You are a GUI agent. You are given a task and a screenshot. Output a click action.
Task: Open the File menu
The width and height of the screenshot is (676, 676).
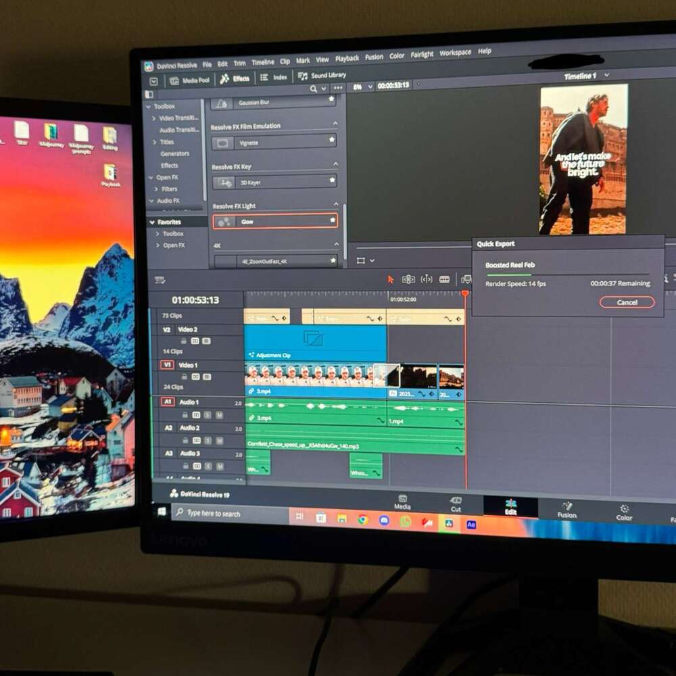click(x=207, y=65)
